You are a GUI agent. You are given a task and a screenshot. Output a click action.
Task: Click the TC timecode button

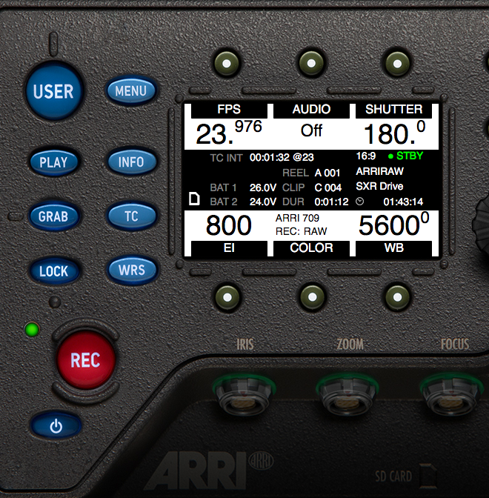point(131,216)
